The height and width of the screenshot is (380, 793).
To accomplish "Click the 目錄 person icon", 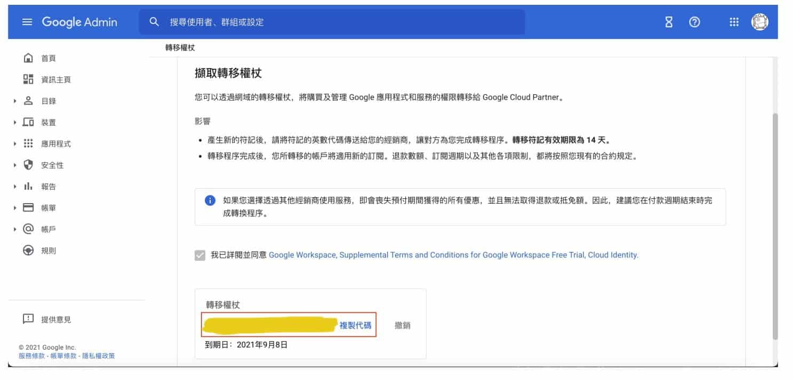I will coord(28,101).
